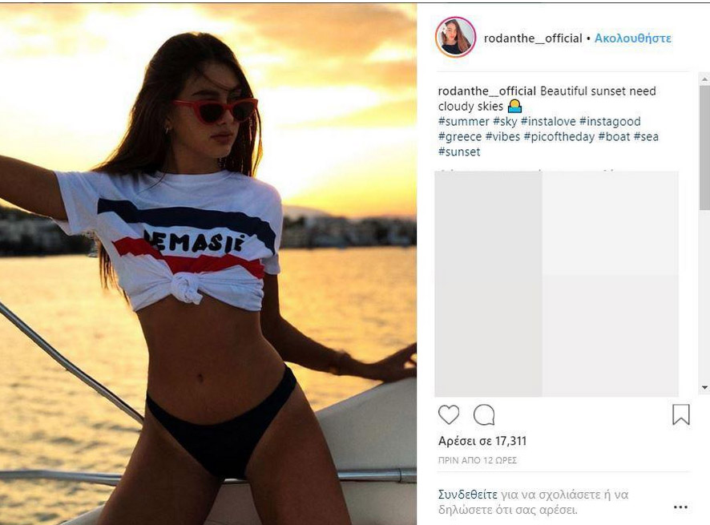Open rodanthe__official username in header
The height and width of the screenshot is (525, 710).
click(x=533, y=38)
